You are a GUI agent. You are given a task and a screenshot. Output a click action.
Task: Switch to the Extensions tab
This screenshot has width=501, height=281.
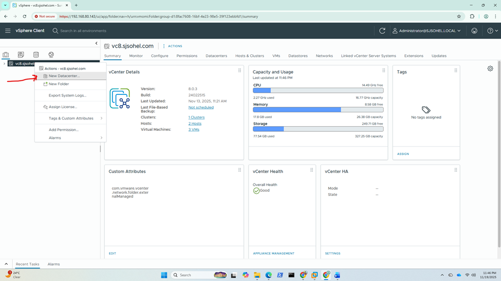(x=414, y=56)
